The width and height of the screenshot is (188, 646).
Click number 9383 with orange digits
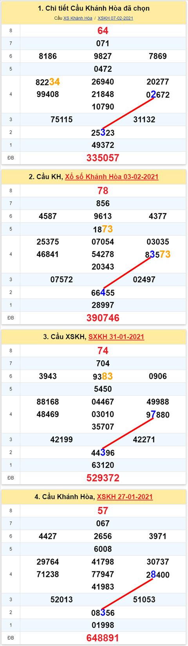coord(103,376)
